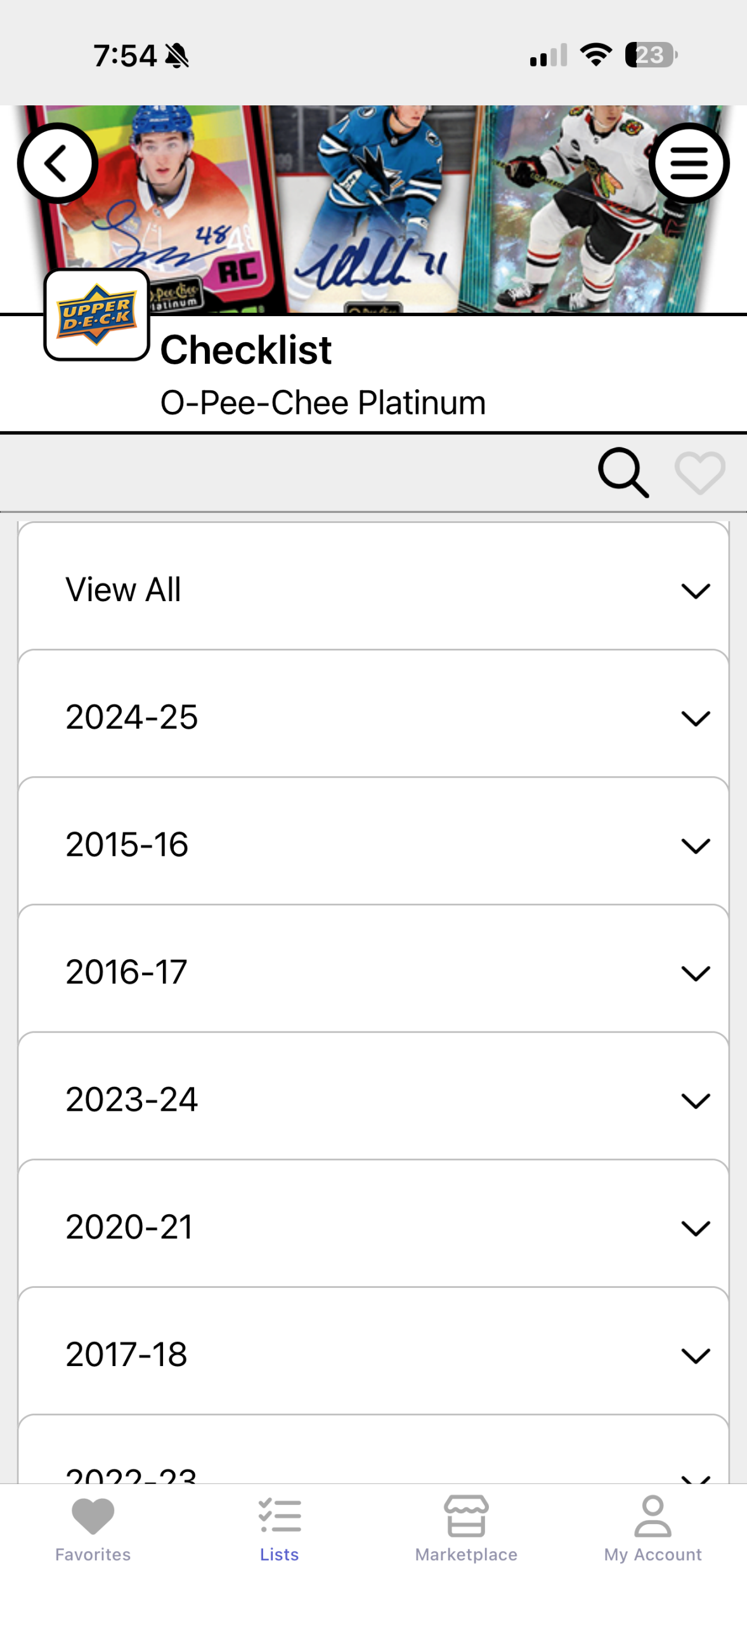Open the Favorites tab

coord(93,1527)
